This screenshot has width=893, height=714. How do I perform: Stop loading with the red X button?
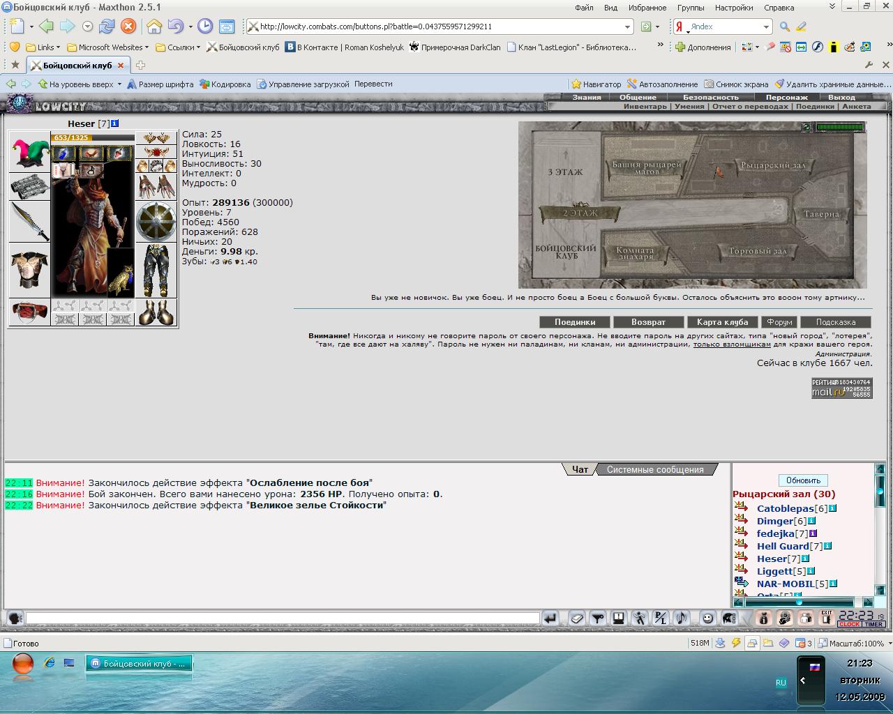tap(128, 26)
